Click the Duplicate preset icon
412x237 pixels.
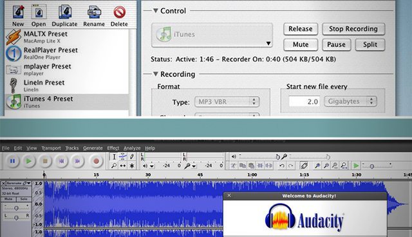tap(64, 12)
